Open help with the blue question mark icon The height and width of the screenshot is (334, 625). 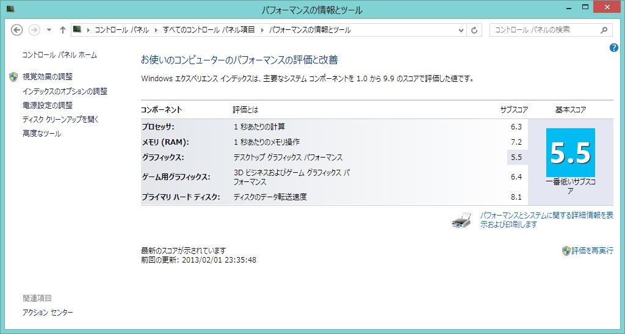[614, 48]
